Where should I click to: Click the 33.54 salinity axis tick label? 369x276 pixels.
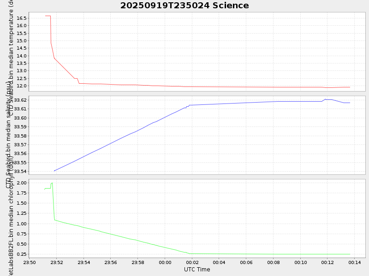pyautogui.click(x=20, y=172)
